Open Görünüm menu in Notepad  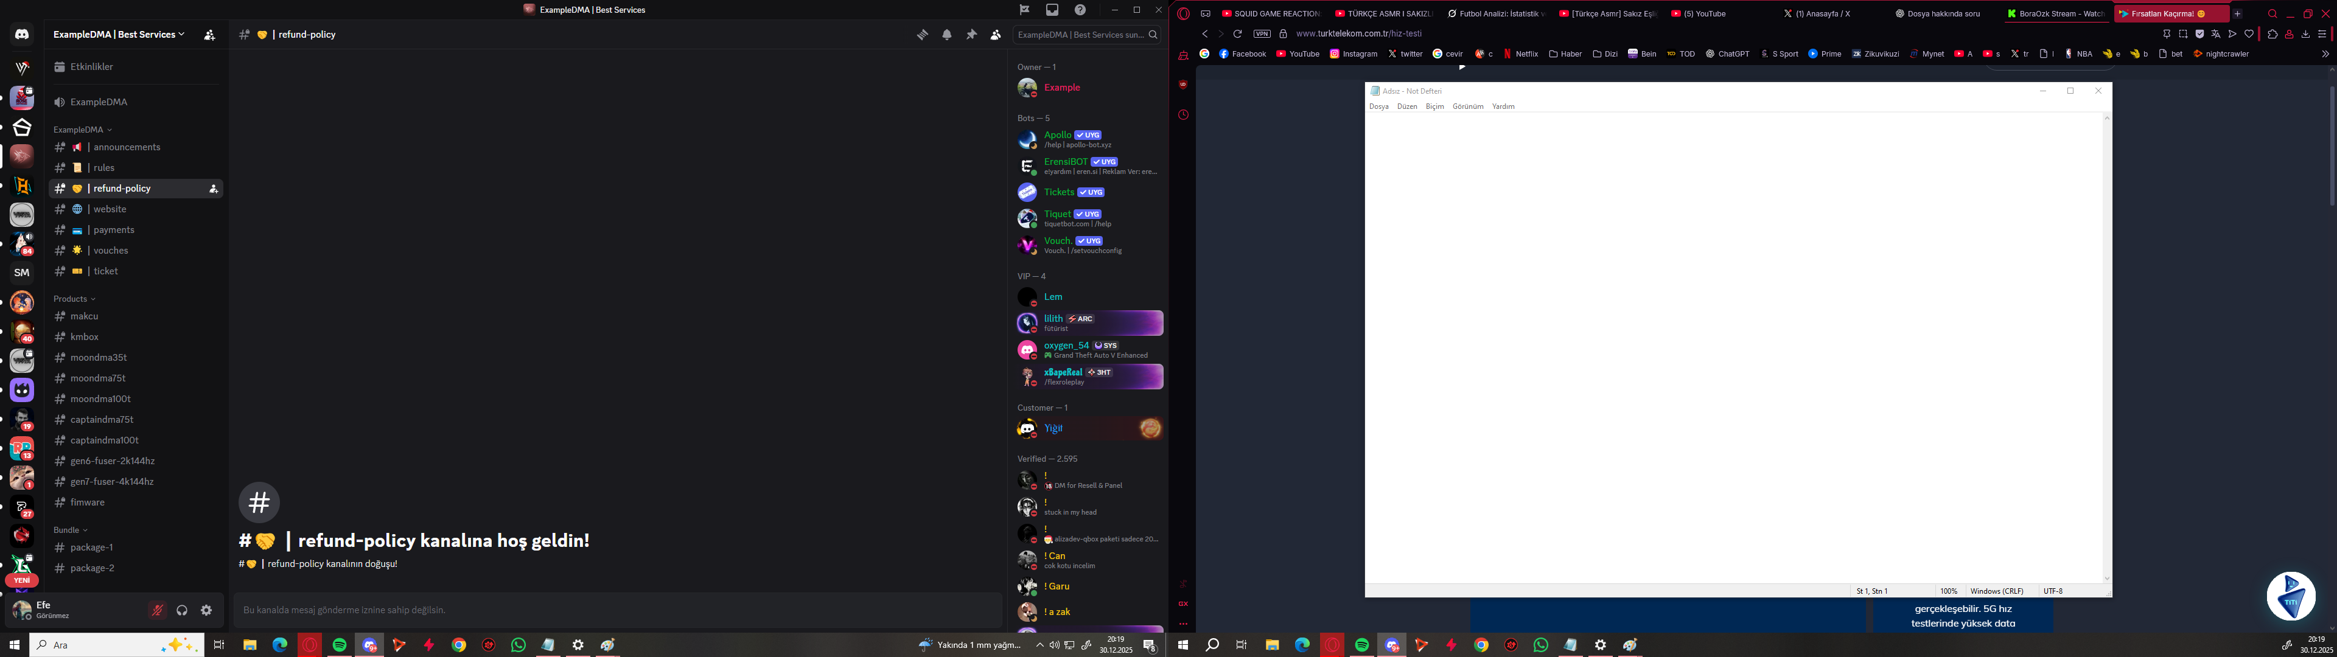(x=1468, y=107)
